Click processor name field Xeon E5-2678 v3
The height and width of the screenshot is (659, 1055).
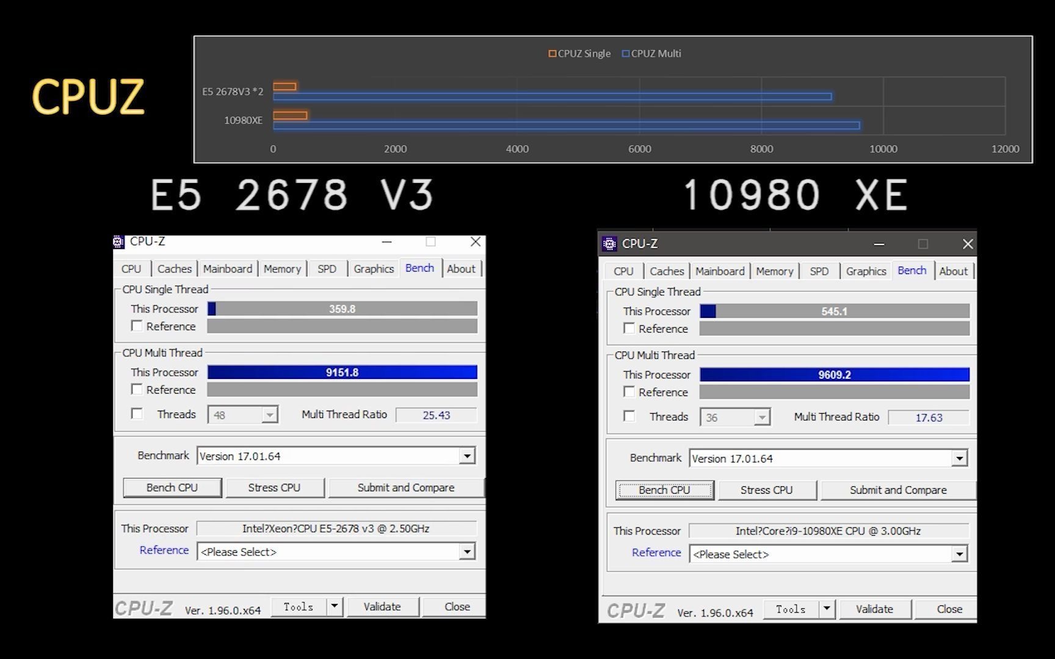point(336,528)
